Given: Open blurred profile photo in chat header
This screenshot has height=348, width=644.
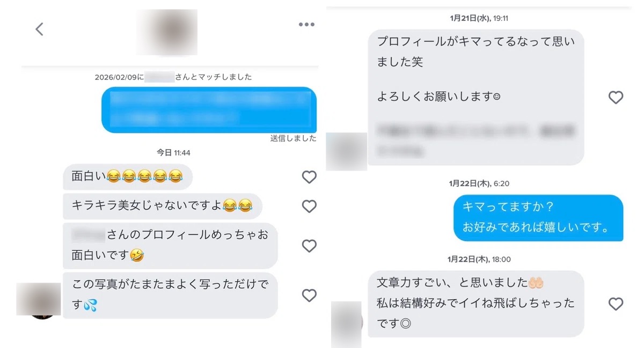Looking at the screenshot, I should coord(167,32).
